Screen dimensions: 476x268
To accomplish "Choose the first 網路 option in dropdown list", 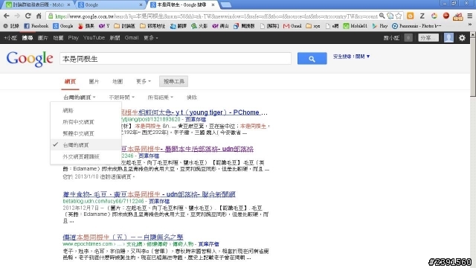I will 86,110.
